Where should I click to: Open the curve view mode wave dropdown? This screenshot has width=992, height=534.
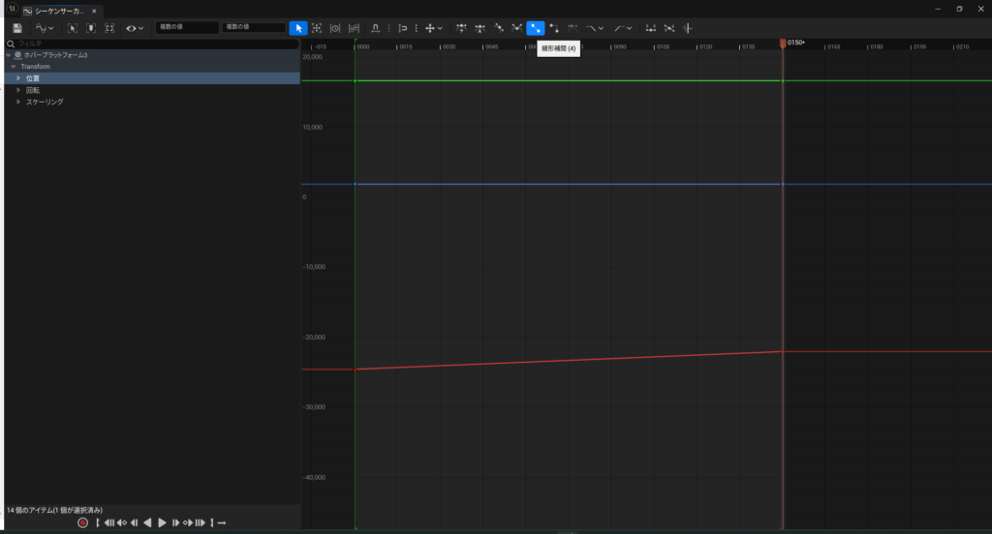pyautogui.click(x=45, y=28)
